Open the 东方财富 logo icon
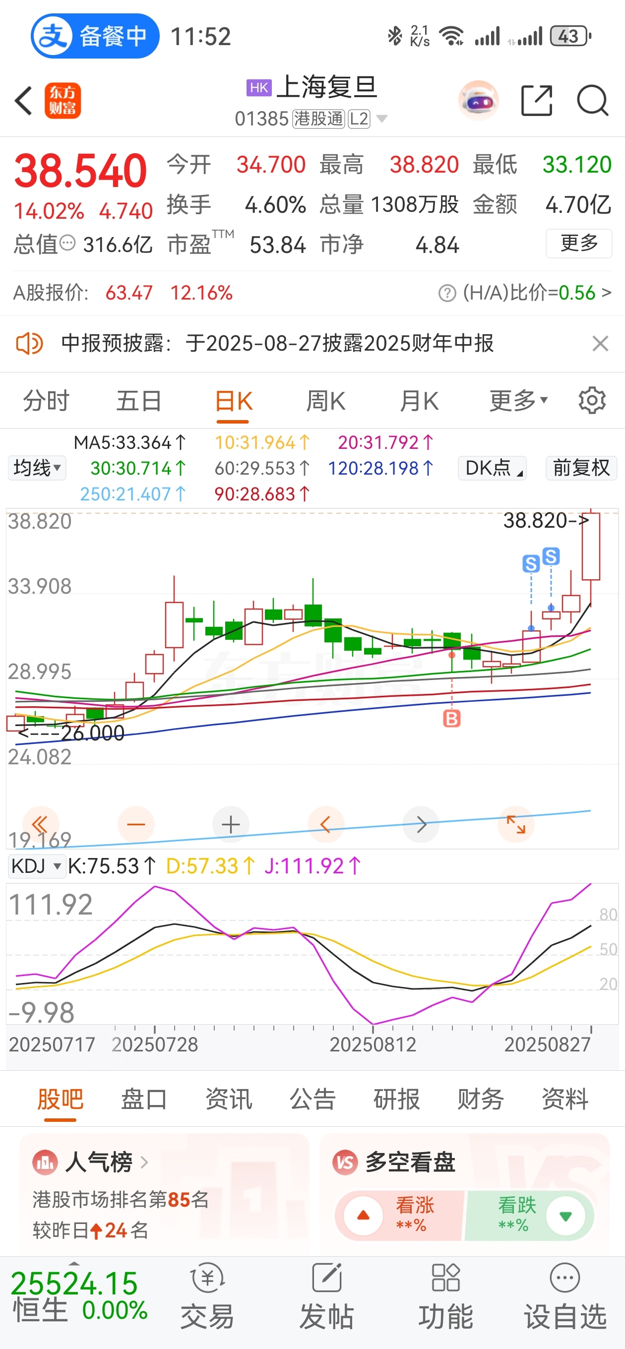The height and width of the screenshot is (1349, 625). pyautogui.click(x=62, y=101)
